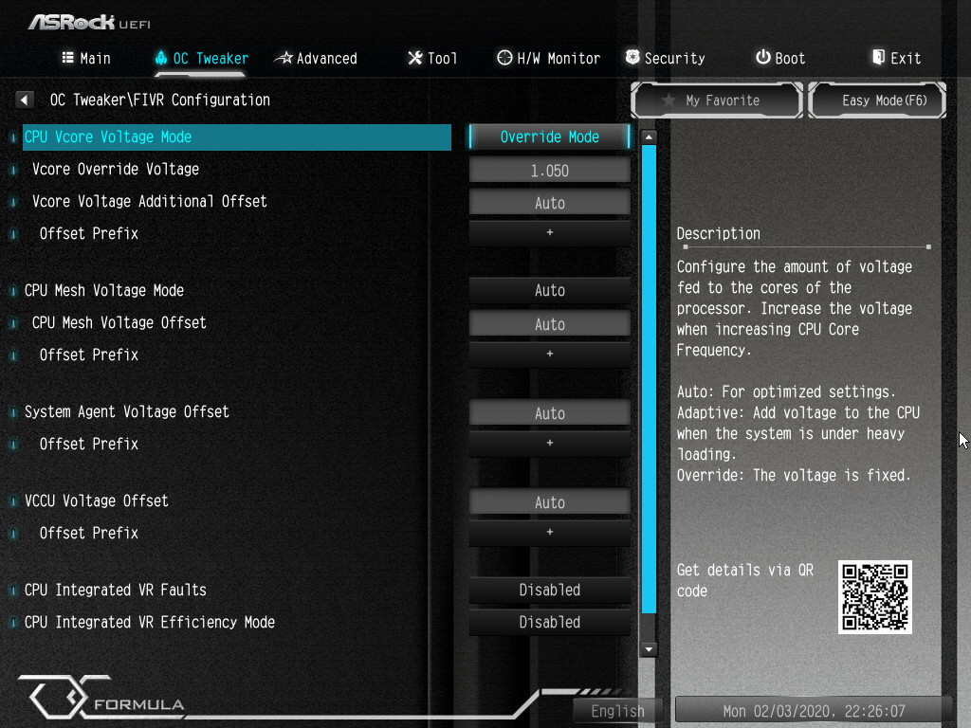This screenshot has height=728, width=971.
Task: Click the scrollbar up arrow
Action: (649, 136)
